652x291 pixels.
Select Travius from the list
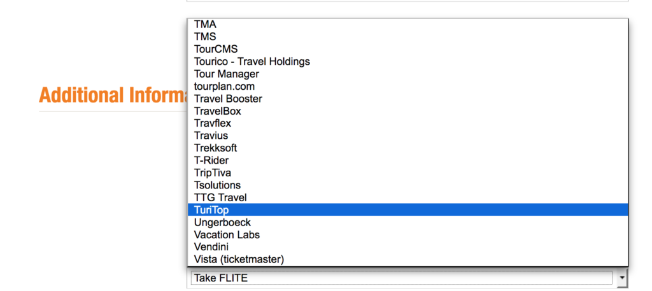click(211, 136)
